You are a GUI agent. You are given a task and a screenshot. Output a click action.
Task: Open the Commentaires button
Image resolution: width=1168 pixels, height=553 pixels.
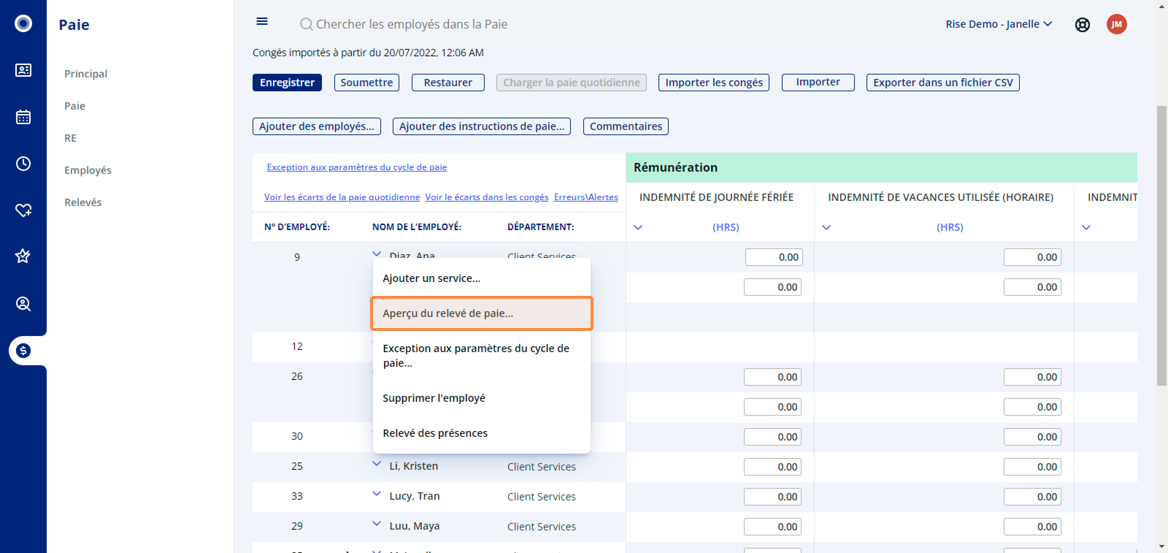click(x=626, y=127)
